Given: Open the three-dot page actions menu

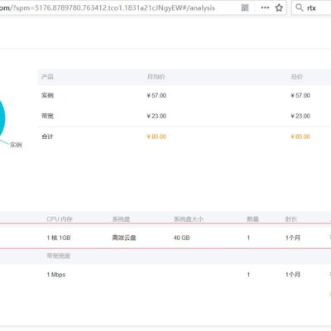Looking at the screenshot, I should tap(265, 7).
